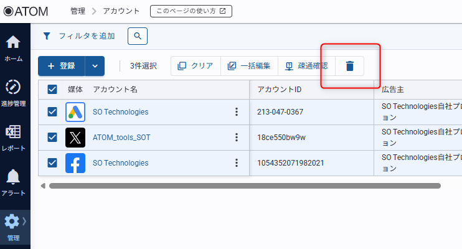Deselect the Facebook SO Technologies row
This screenshot has width=462, height=249.
click(x=52, y=163)
